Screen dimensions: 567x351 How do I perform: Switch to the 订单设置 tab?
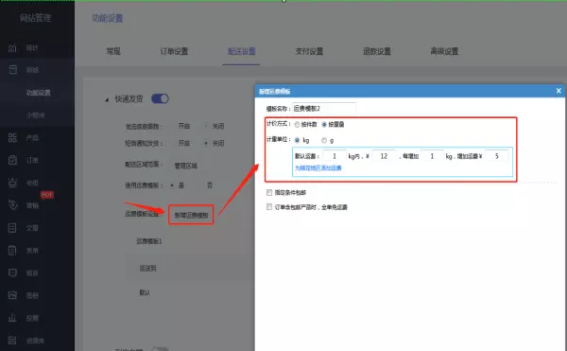tap(174, 51)
